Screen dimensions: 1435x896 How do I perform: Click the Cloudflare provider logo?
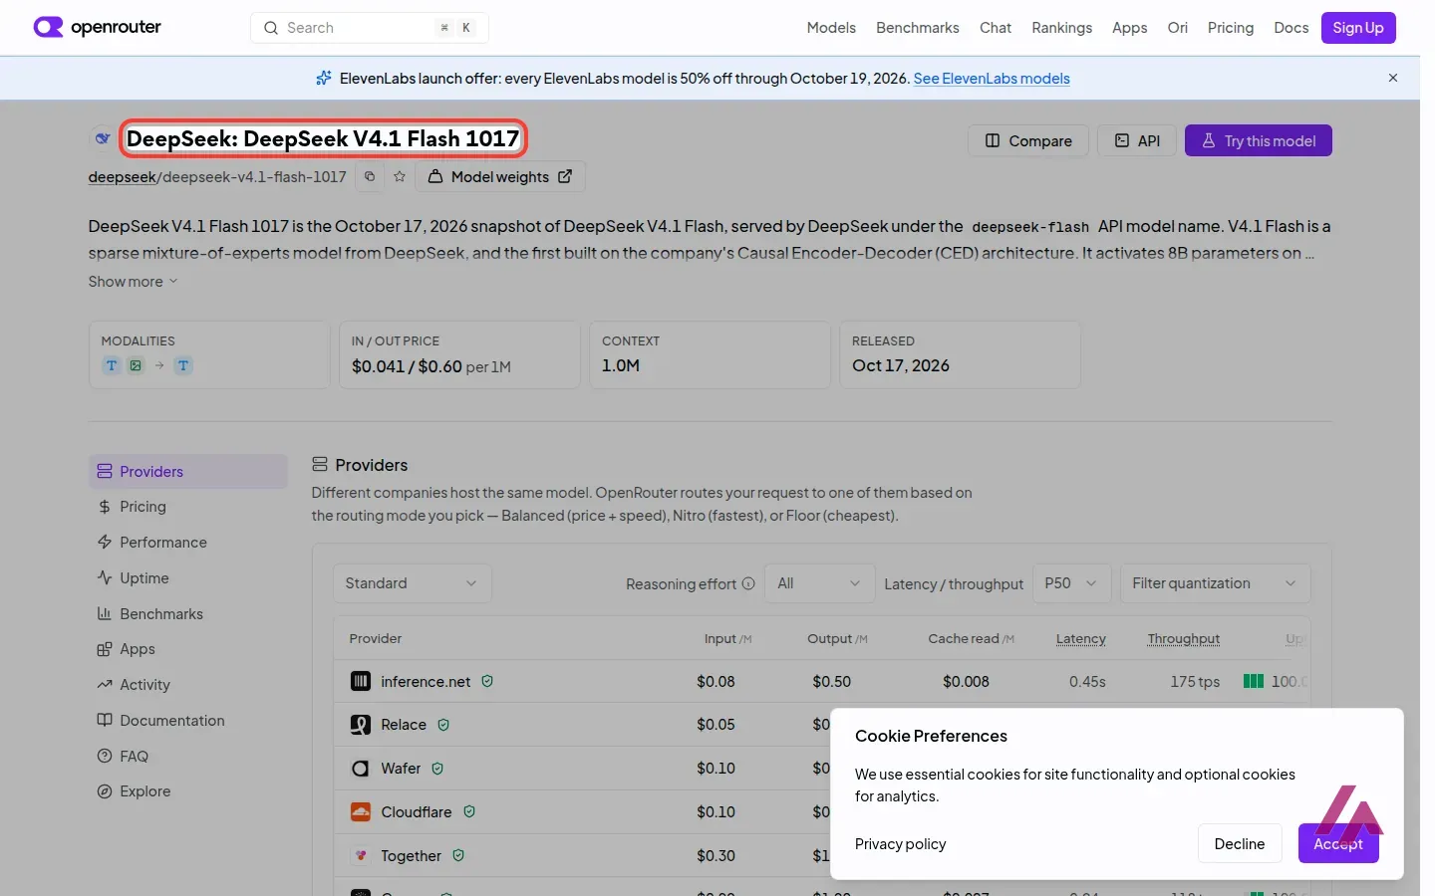pyautogui.click(x=361, y=812)
